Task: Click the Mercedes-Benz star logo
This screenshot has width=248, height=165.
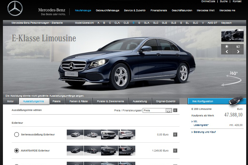Action: (x=15, y=8)
